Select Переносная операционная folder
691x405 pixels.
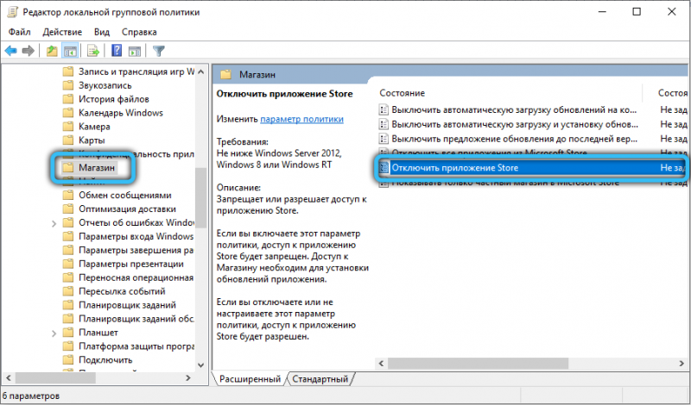136,277
